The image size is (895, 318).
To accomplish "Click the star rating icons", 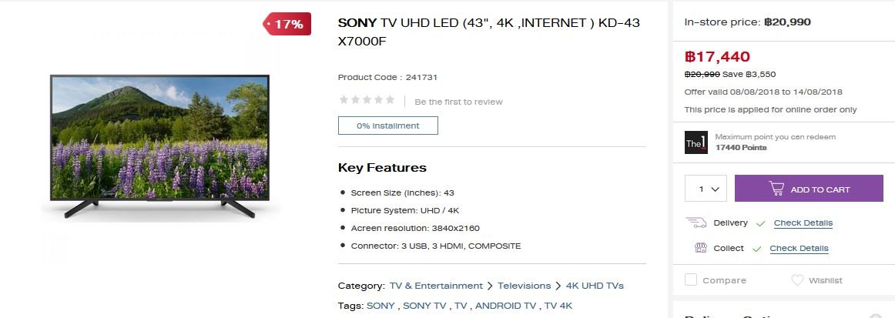I will point(367,100).
